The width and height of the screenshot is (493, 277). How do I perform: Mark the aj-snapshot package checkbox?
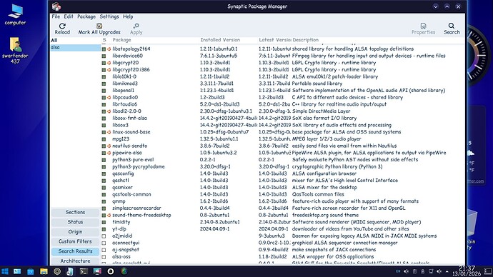click(104, 250)
